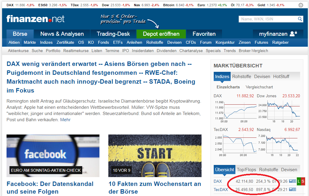Select Konjunktur in the blue submenu

coord(225,42)
